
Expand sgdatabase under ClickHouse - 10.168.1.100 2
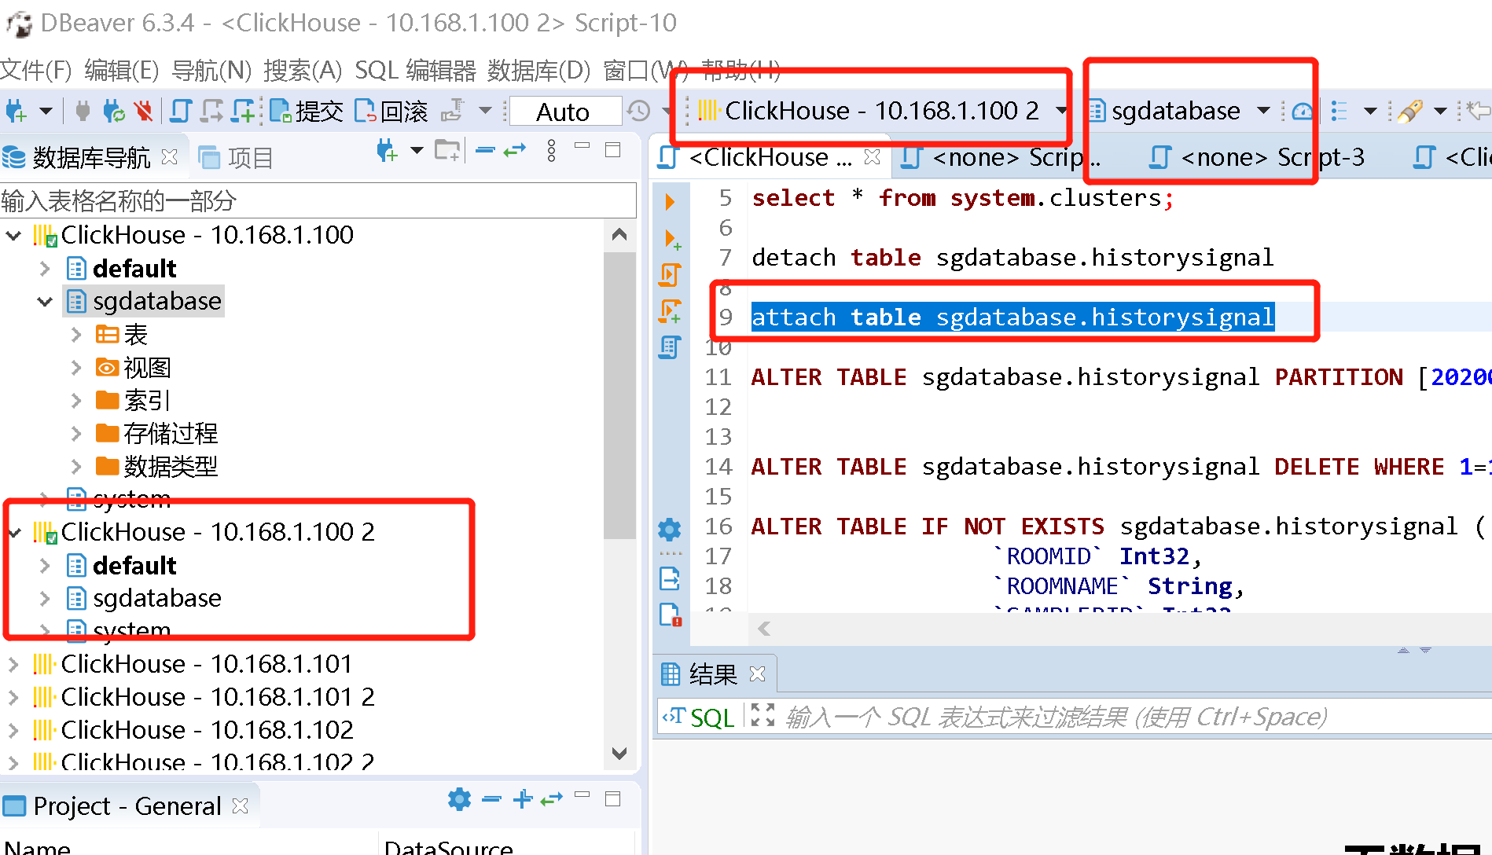45,599
